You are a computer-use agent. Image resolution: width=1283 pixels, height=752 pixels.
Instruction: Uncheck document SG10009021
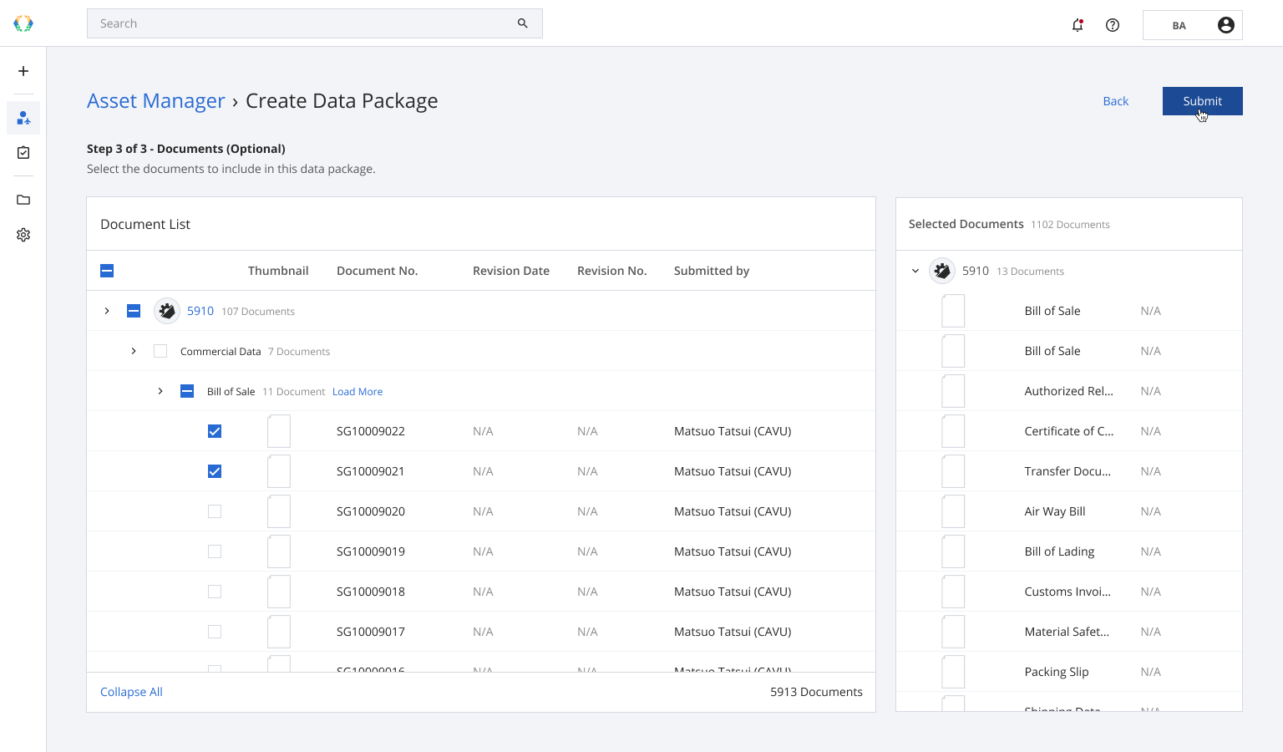215,471
